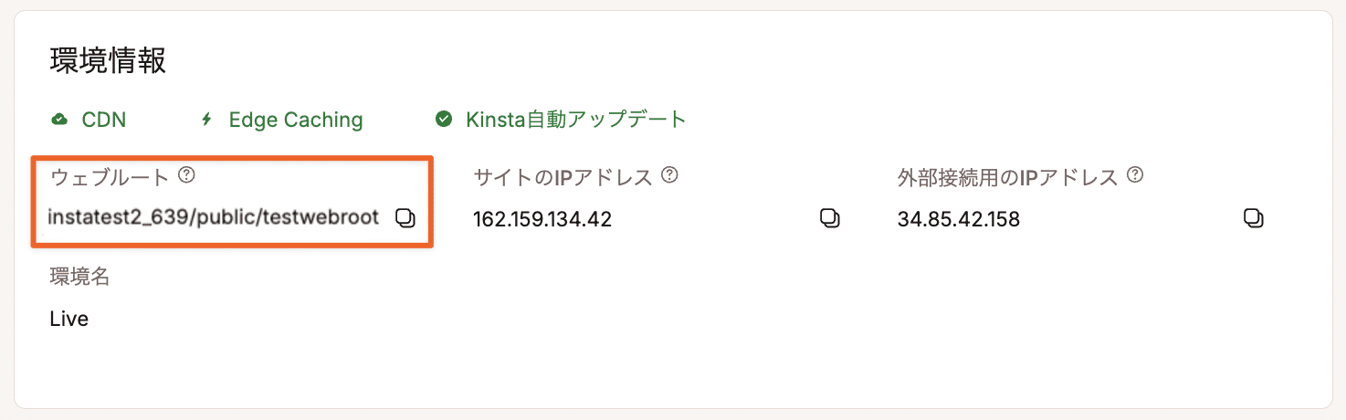Image resolution: width=1346 pixels, height=420 pixels.
Task: Click the help icon next to 外部接続用のIPアドレス
Action: (x=1136, y=175)
